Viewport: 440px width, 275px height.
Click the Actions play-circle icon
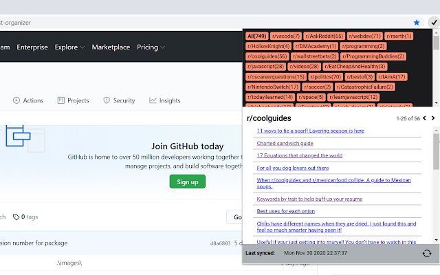tap(16, 100)
